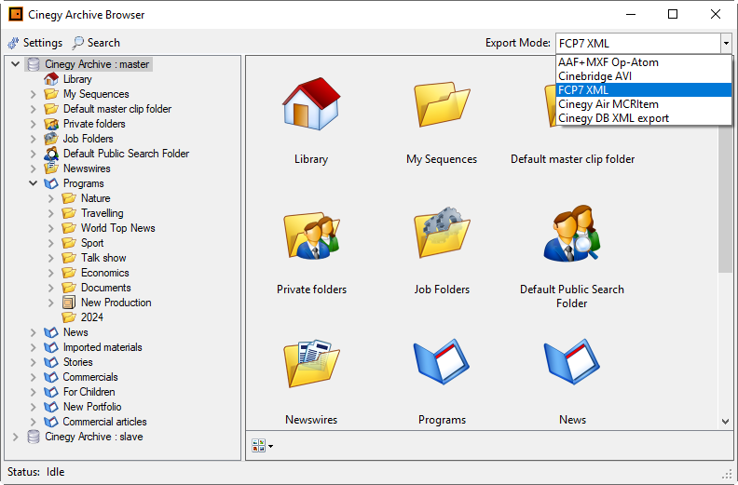
Task: Open the Programs blue book icon in content pane
Action: (442, 362)
